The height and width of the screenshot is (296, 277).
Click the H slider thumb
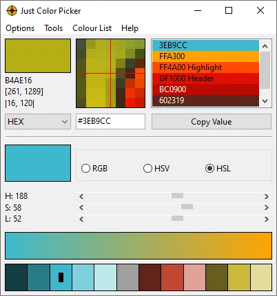[177, 195]
